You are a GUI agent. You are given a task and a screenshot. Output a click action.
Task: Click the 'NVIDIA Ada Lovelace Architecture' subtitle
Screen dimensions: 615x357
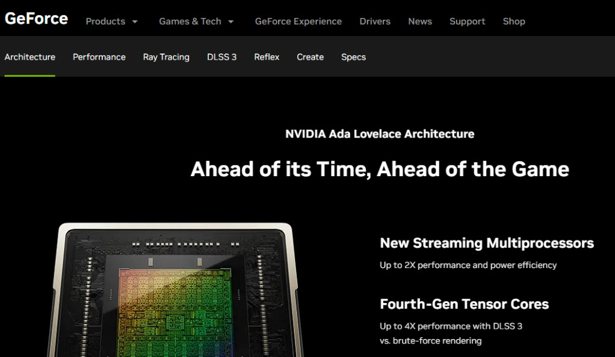coord(380,134)
